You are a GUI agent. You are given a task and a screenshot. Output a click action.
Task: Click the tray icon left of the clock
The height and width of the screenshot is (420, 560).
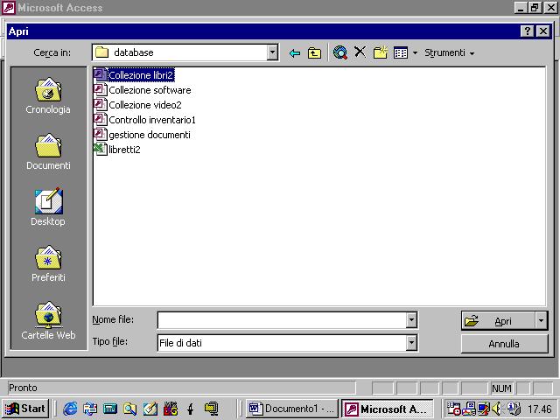[514, 409]
